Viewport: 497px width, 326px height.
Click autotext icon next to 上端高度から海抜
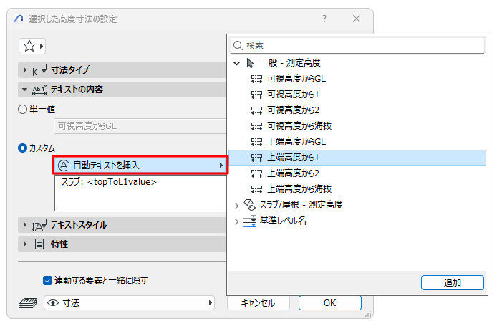[256, 189]
